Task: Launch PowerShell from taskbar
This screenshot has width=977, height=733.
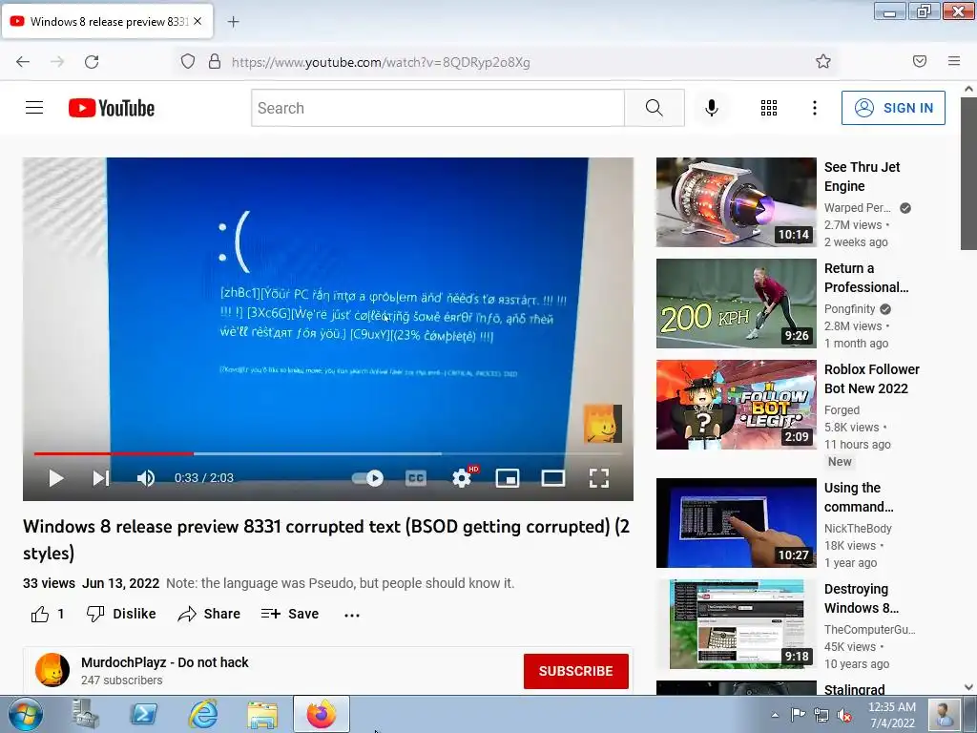Action: click(x=143, y=714)
